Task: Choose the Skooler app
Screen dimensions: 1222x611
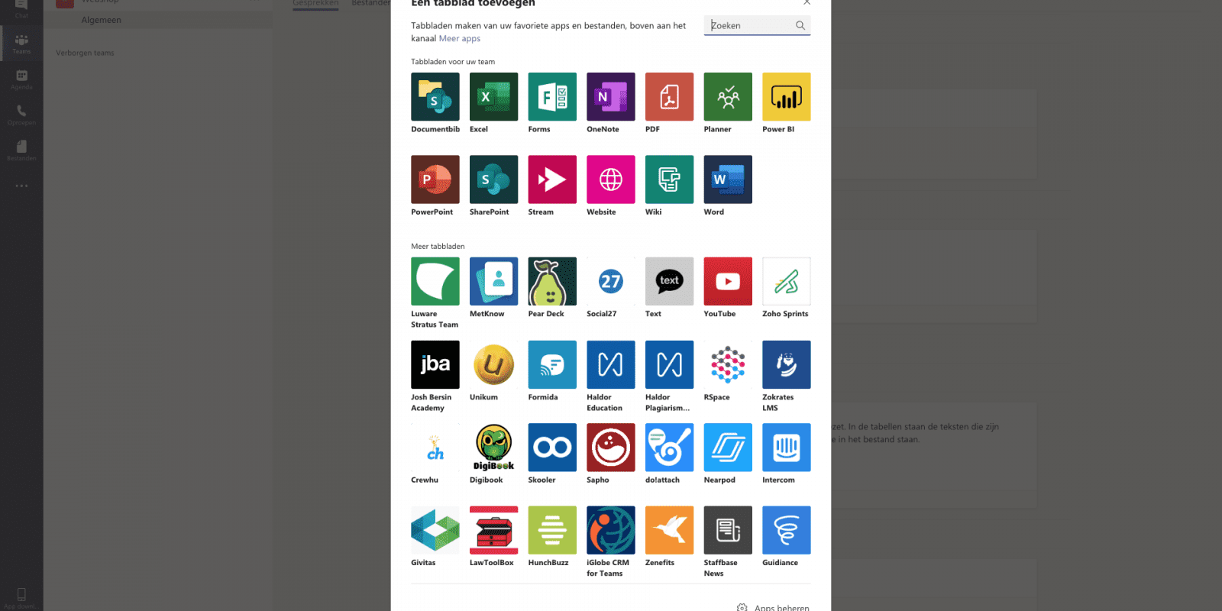Action: (552, 448)
